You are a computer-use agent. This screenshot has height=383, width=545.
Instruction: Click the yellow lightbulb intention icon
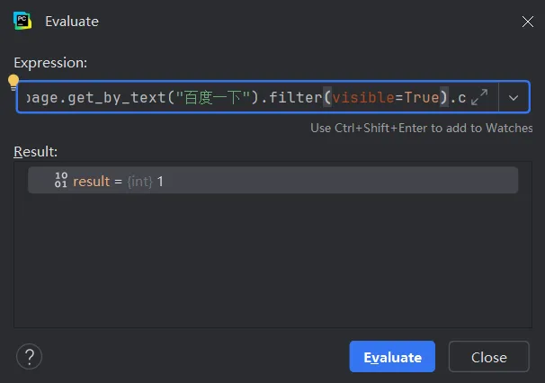coord(13,82)
